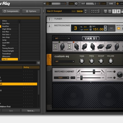
Task: Select the Van 51 amp entry
Action: tap(10, 59)
